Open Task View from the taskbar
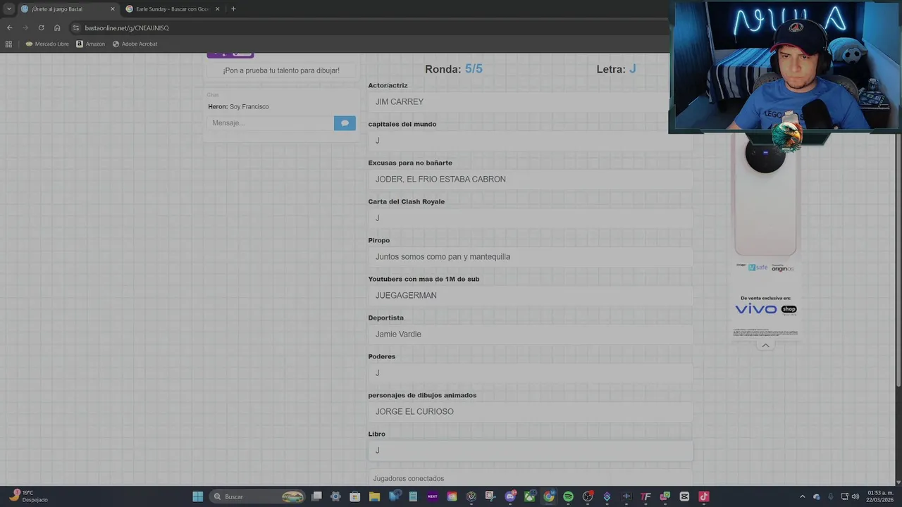902x507 pixels. (317, 496)
